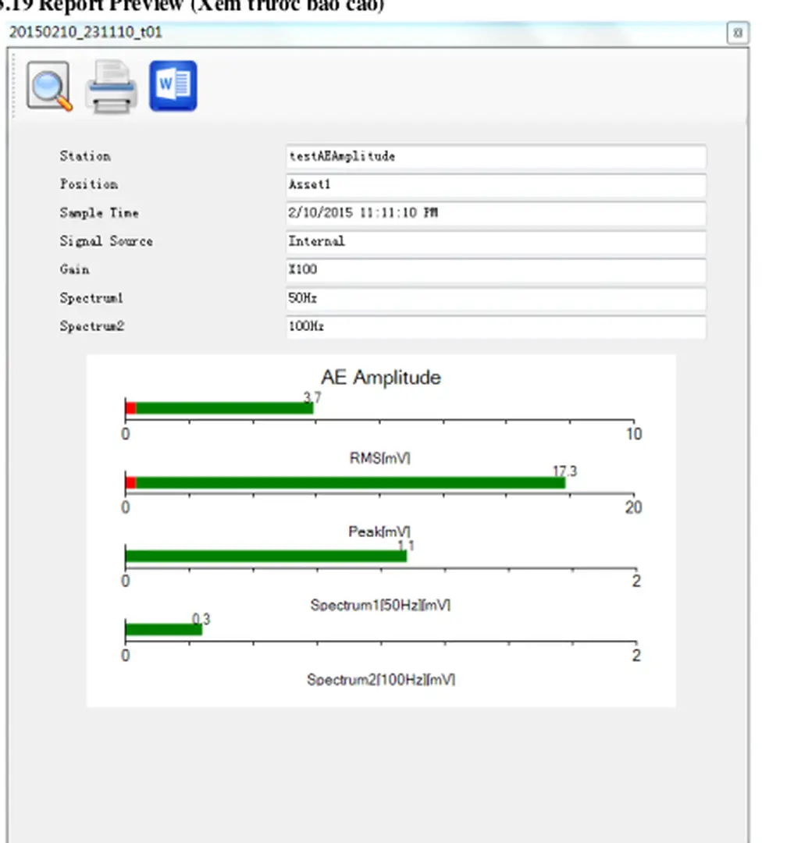This screenshot has width=794, height=843.
Task: Click the AE Amplitude chart title
Action: pos(380,378)
